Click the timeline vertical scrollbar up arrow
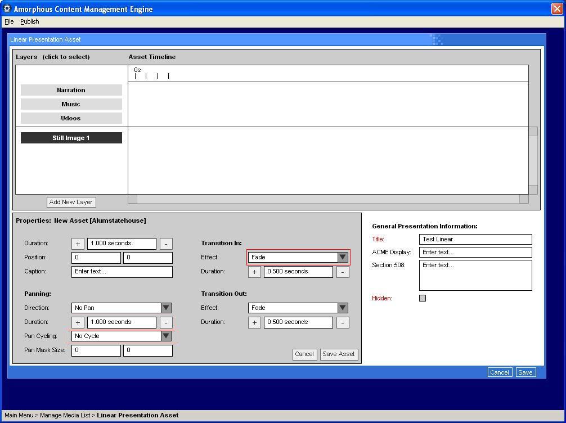The height and width of the screenshot is (423, 566). (533, 132)
